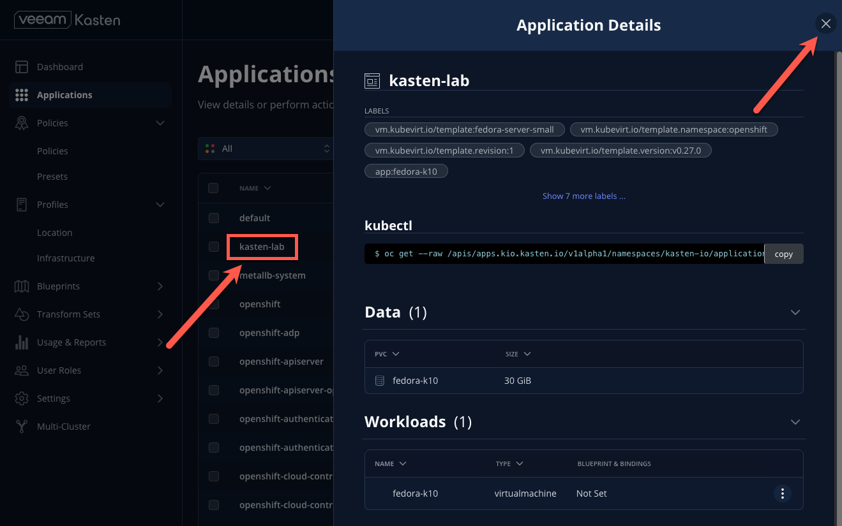The width and height of the screenshot is (842, 526).
Task: Click the Multi-Cluster branch icon
Action: click(x=22, y=427)
